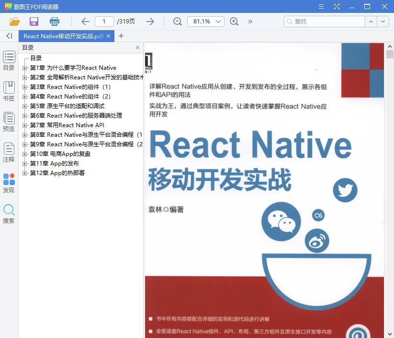Screen dimensions: 394x338
Task: Go to previous page arrow
Action: [x=85, y=22]
